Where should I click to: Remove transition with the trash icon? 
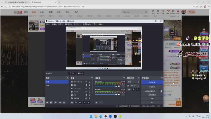click(133, 89)
